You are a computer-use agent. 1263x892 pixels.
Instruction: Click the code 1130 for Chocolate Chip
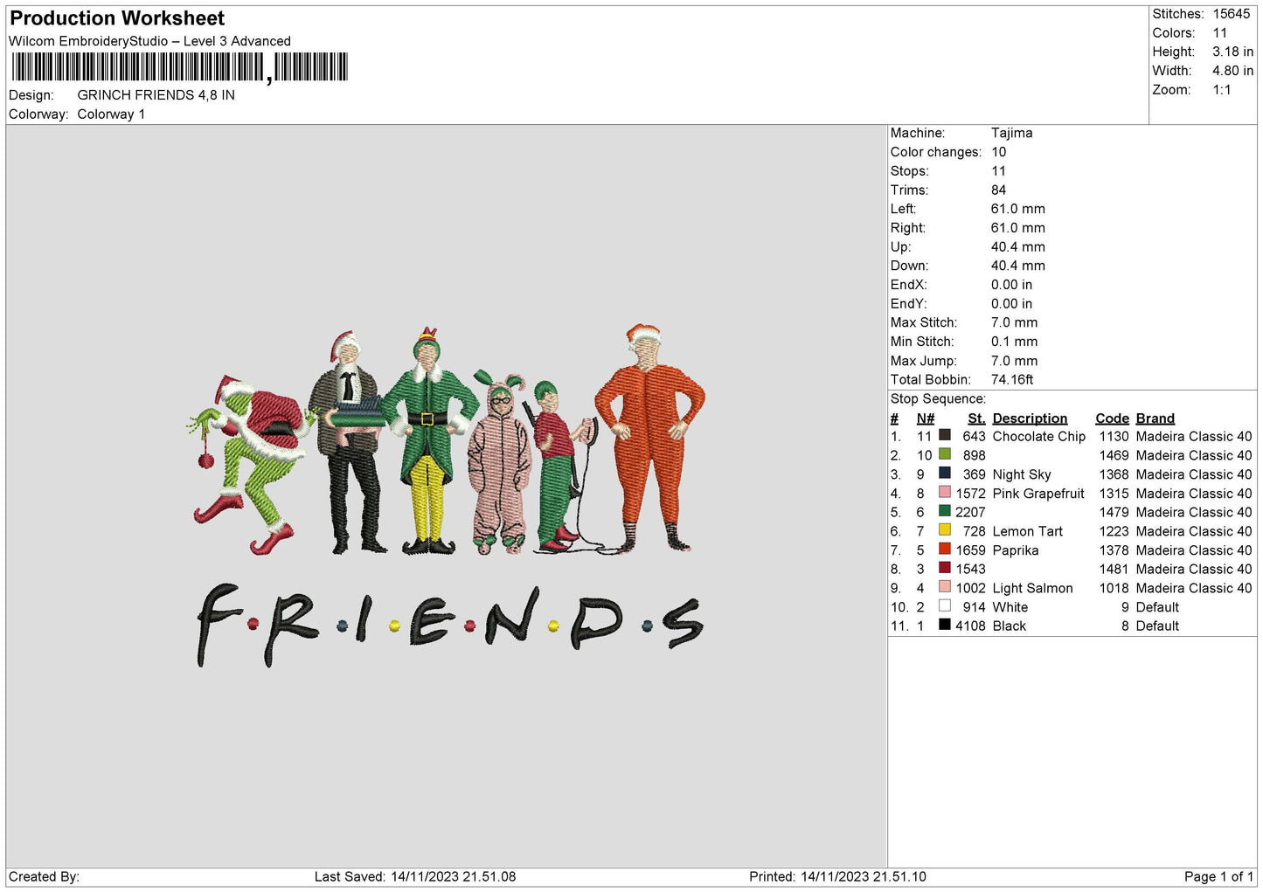pyautogui.click(x=1114, y=436)
